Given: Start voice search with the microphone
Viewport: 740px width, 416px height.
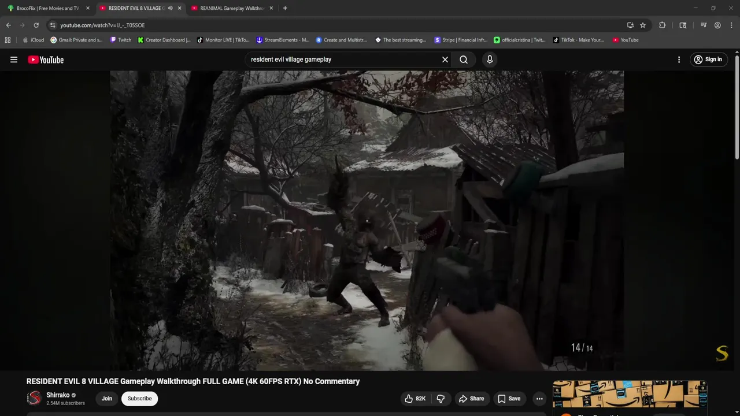Looking at the screenshot, I should 490,60.
